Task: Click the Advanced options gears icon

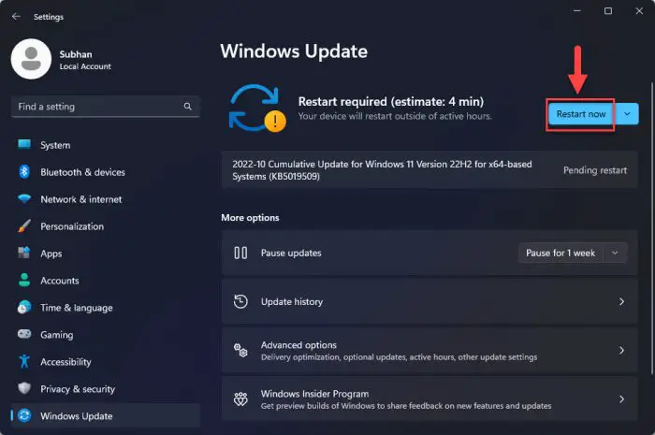Action: 240,350
